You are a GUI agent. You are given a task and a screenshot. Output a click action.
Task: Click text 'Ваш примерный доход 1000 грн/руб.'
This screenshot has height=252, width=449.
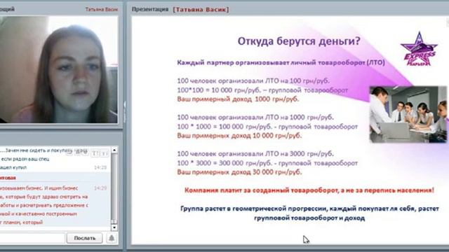pyautogui.click(x=238, y=99)
